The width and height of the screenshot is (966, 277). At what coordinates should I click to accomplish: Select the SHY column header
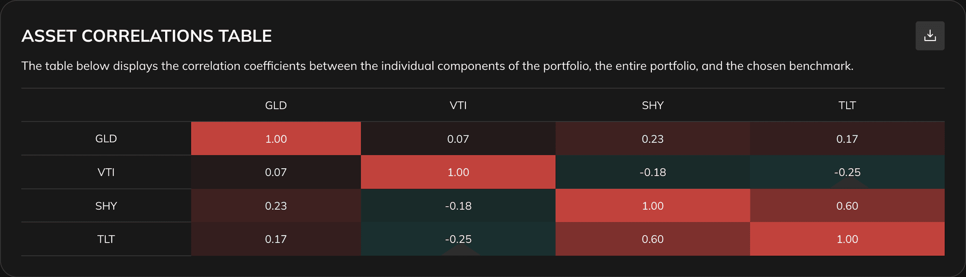coord(652,106)
